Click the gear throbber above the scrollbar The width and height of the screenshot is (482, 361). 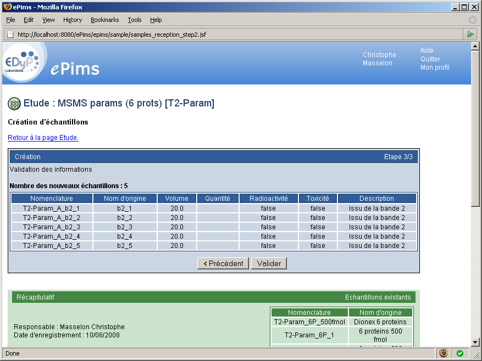coord(472,19)
